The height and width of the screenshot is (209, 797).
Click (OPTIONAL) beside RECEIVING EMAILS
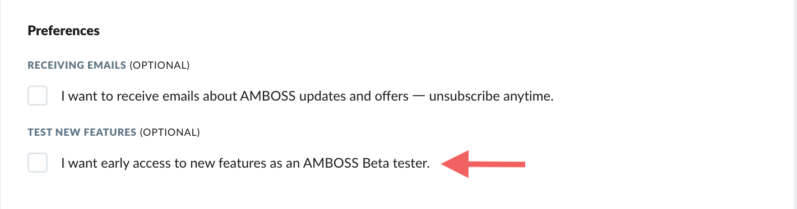[x=160, y=65]
